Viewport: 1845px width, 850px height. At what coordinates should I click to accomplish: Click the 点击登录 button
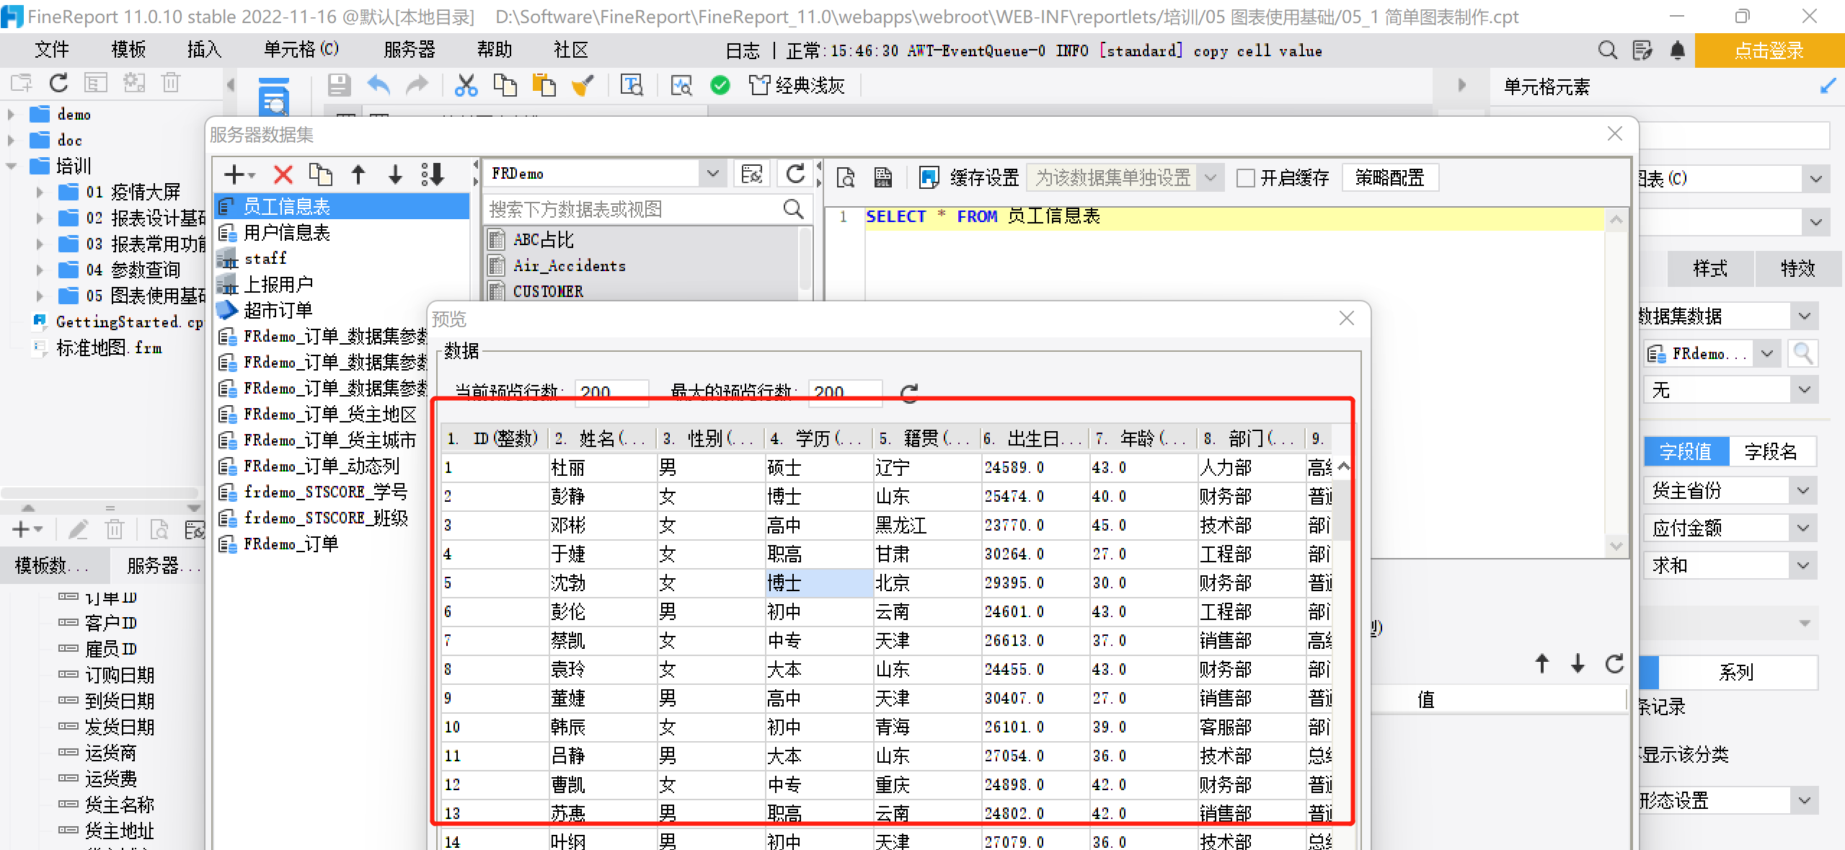pyautogui.click(x=1769, y=50)
